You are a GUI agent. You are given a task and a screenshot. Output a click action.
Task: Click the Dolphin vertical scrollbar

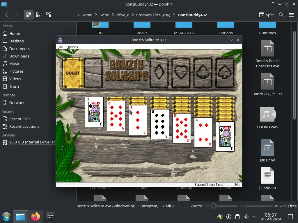click(x=295, y=75)
